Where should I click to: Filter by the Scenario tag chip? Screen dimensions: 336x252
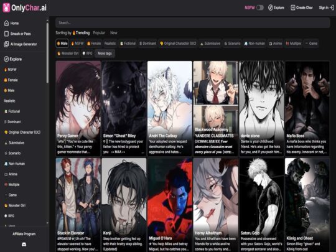232,44
